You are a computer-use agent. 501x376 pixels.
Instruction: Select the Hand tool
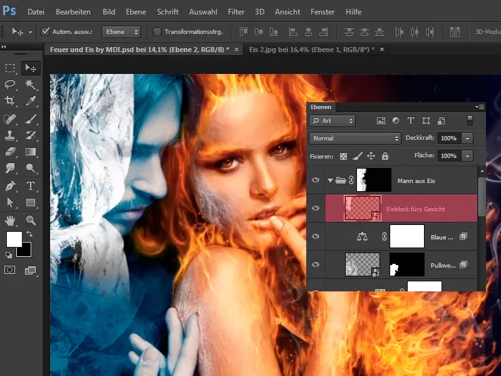(x=10, y=221)
